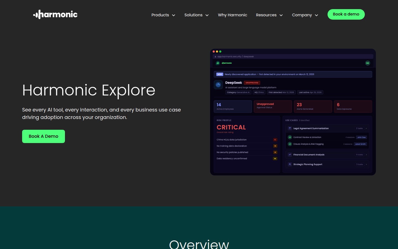This screenshot has width=398, height=249.
Task: Click the Category Generative AI chip
Action: point(238,92)
